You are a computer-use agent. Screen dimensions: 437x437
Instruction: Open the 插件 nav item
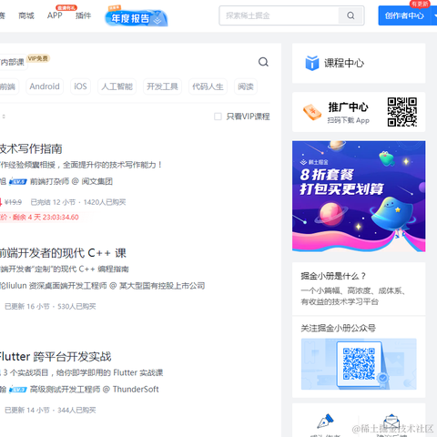click(83, 15)
